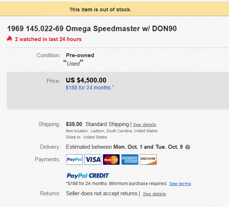
Task: Click the 2 watched in last 24 hours text
Action: coord(48,39)
